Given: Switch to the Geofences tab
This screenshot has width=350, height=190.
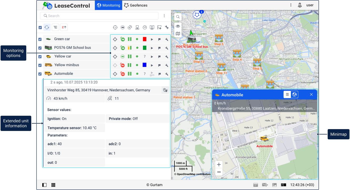Looking at the screenshot, I should (136, 5).
